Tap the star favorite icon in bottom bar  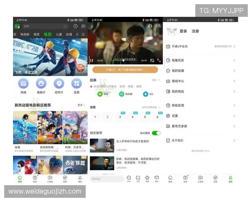coord(147,178)
